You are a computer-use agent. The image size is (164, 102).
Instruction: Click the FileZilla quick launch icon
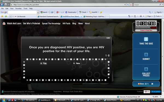pos(12,100)
